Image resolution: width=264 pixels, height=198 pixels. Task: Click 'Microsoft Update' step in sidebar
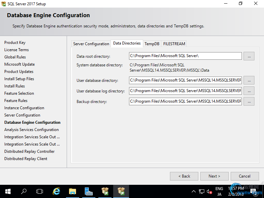[x=19, y=64]
